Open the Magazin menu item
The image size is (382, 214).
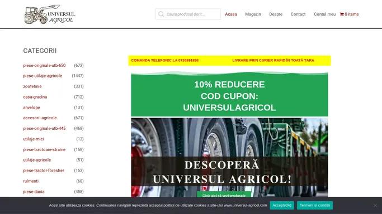pos(253,14)
